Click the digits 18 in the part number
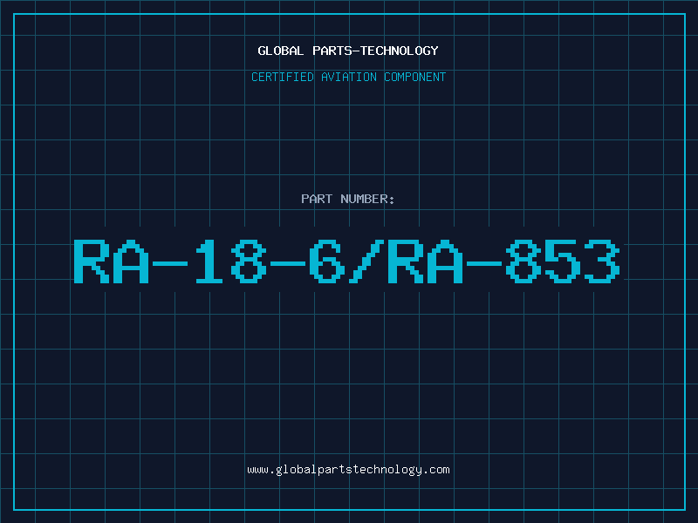The width and height of the screenshot is (698, 523). point(230,261)
